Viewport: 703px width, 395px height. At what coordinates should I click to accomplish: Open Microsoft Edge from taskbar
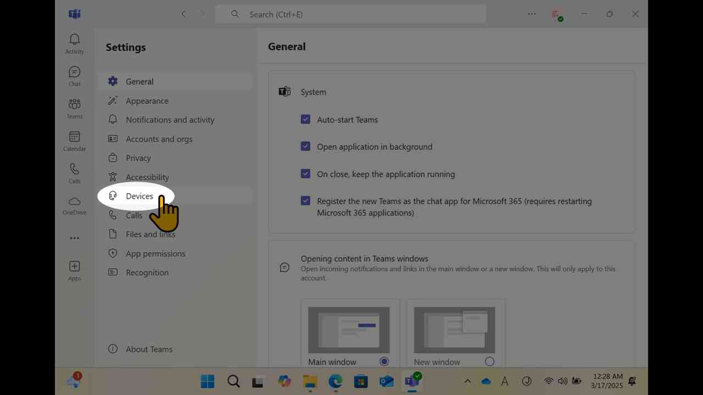[336, 381]
